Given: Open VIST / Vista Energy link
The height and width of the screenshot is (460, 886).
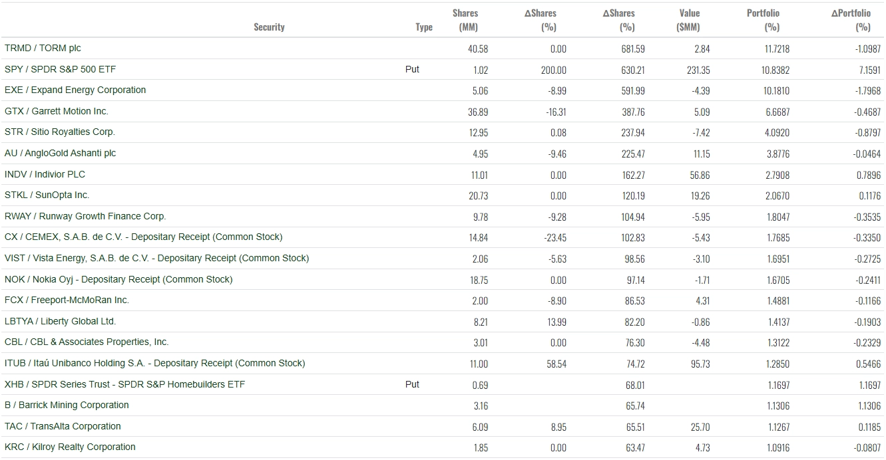Looking at the screenshot, I should pyautogui.click(x=157, y=258).
